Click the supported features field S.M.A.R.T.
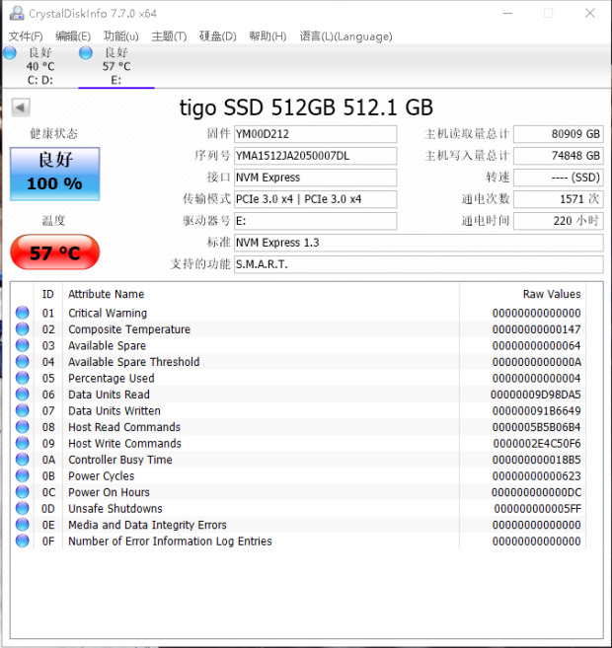 (419, 264)
